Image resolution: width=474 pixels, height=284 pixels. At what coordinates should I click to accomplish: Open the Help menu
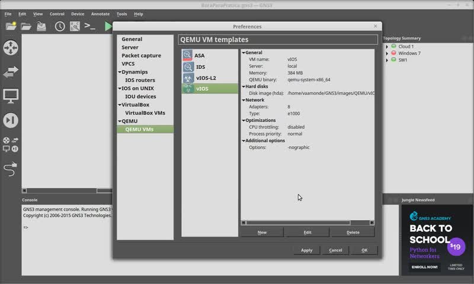tap(139, 14)
